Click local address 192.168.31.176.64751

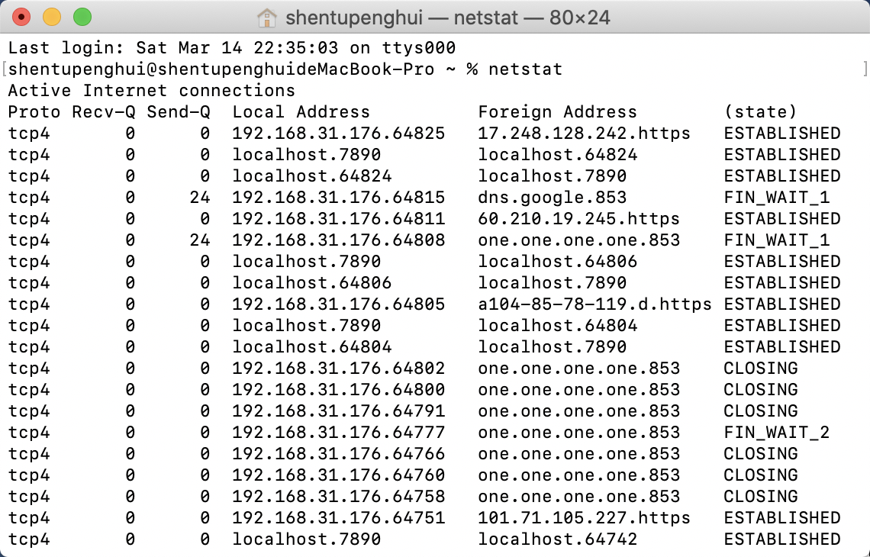click(x=338, y=518)
